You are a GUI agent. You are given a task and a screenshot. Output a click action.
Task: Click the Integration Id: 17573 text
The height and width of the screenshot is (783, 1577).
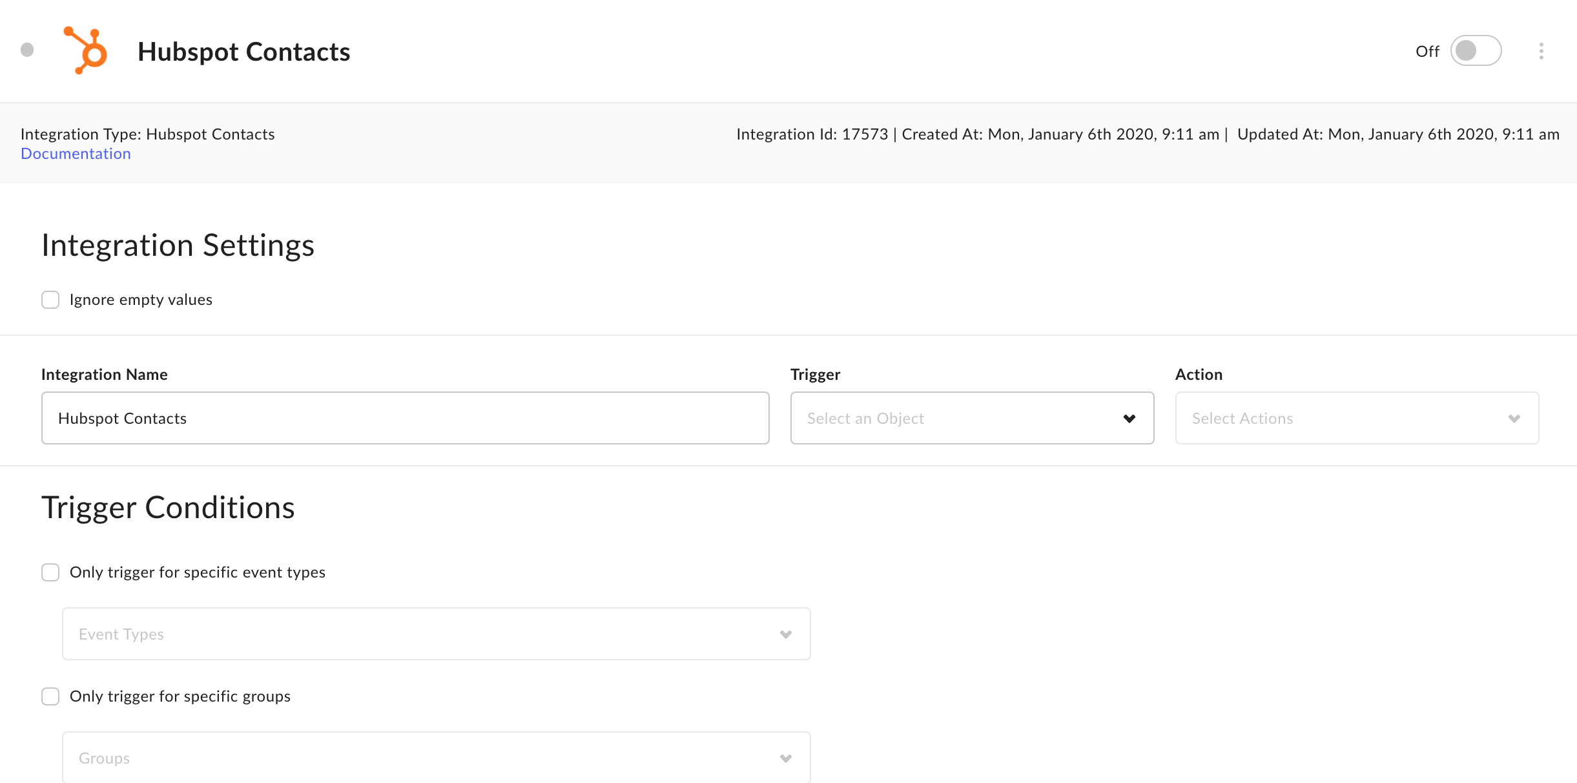[x=812, y=134]
